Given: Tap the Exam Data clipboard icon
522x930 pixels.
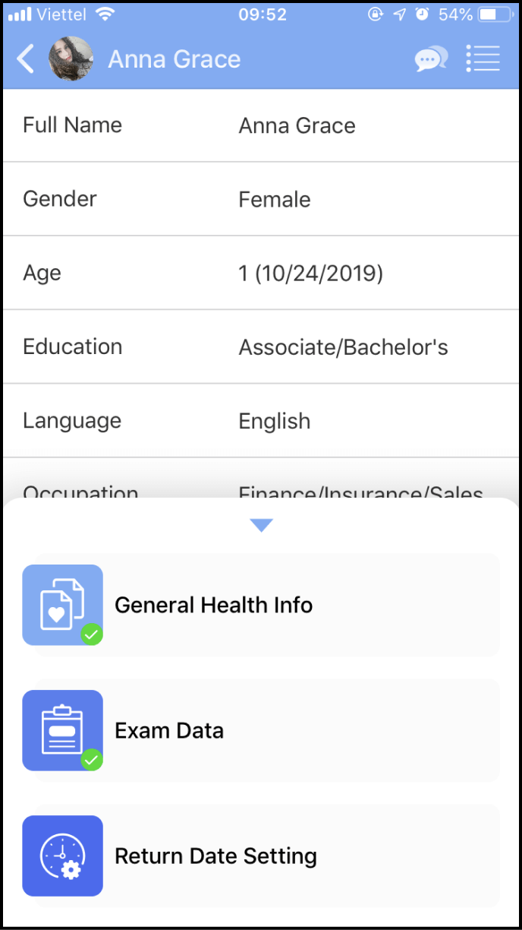Looking at the screenshot, I should pyautogui.click(x=62, y=730).
